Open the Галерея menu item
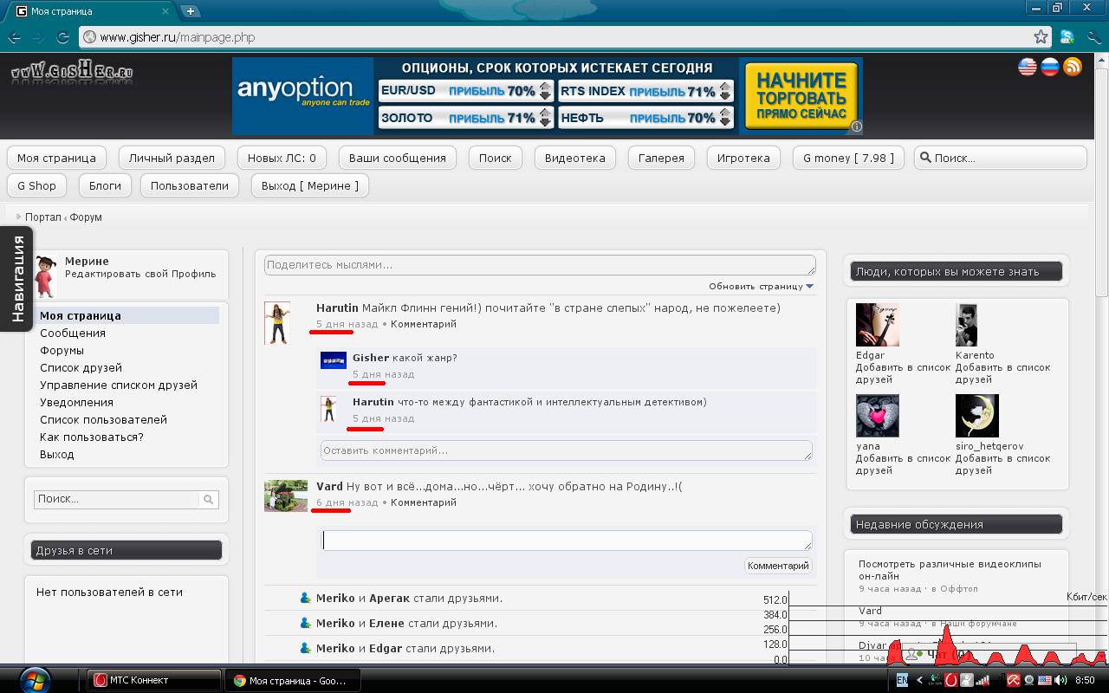 [x=661, y=158]
